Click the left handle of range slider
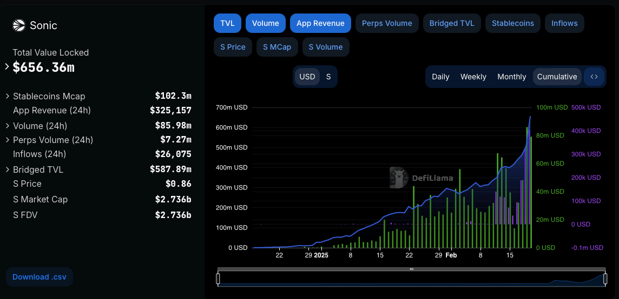The image size is (619, 299). click(218, 278)
